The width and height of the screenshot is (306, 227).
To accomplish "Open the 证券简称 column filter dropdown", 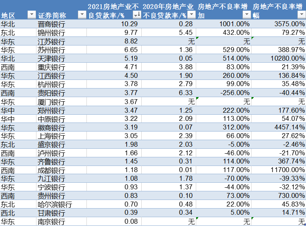I will (82, 14).
